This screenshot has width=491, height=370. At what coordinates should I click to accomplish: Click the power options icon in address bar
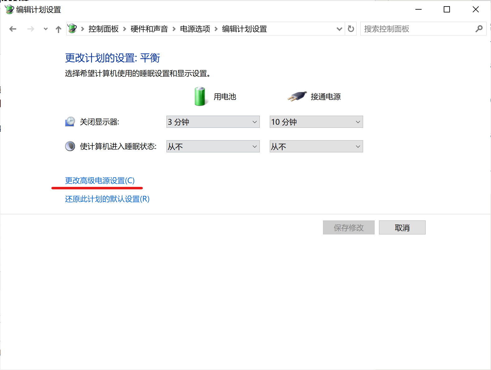click(x=72, y=29)
